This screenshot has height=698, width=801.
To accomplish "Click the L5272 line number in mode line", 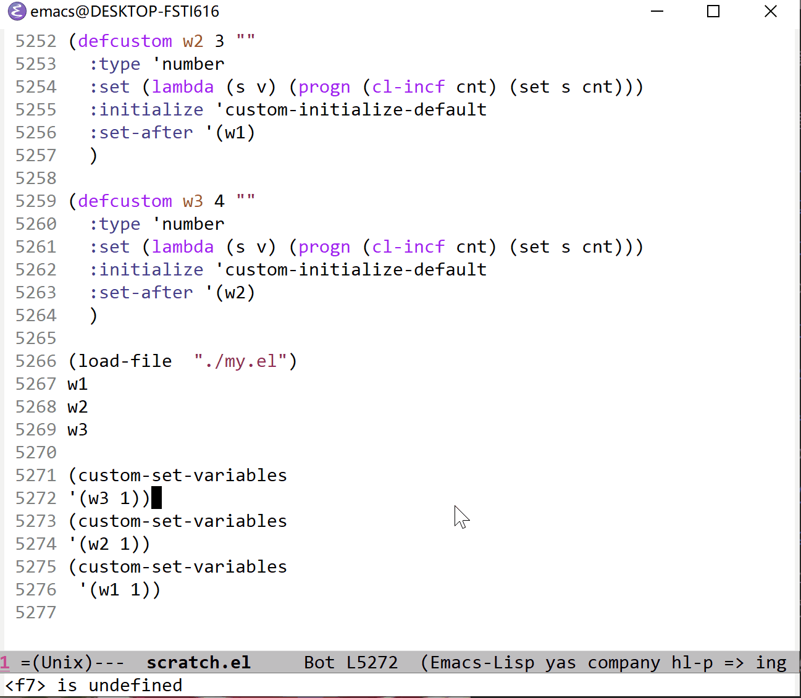I will pos(372,663).
